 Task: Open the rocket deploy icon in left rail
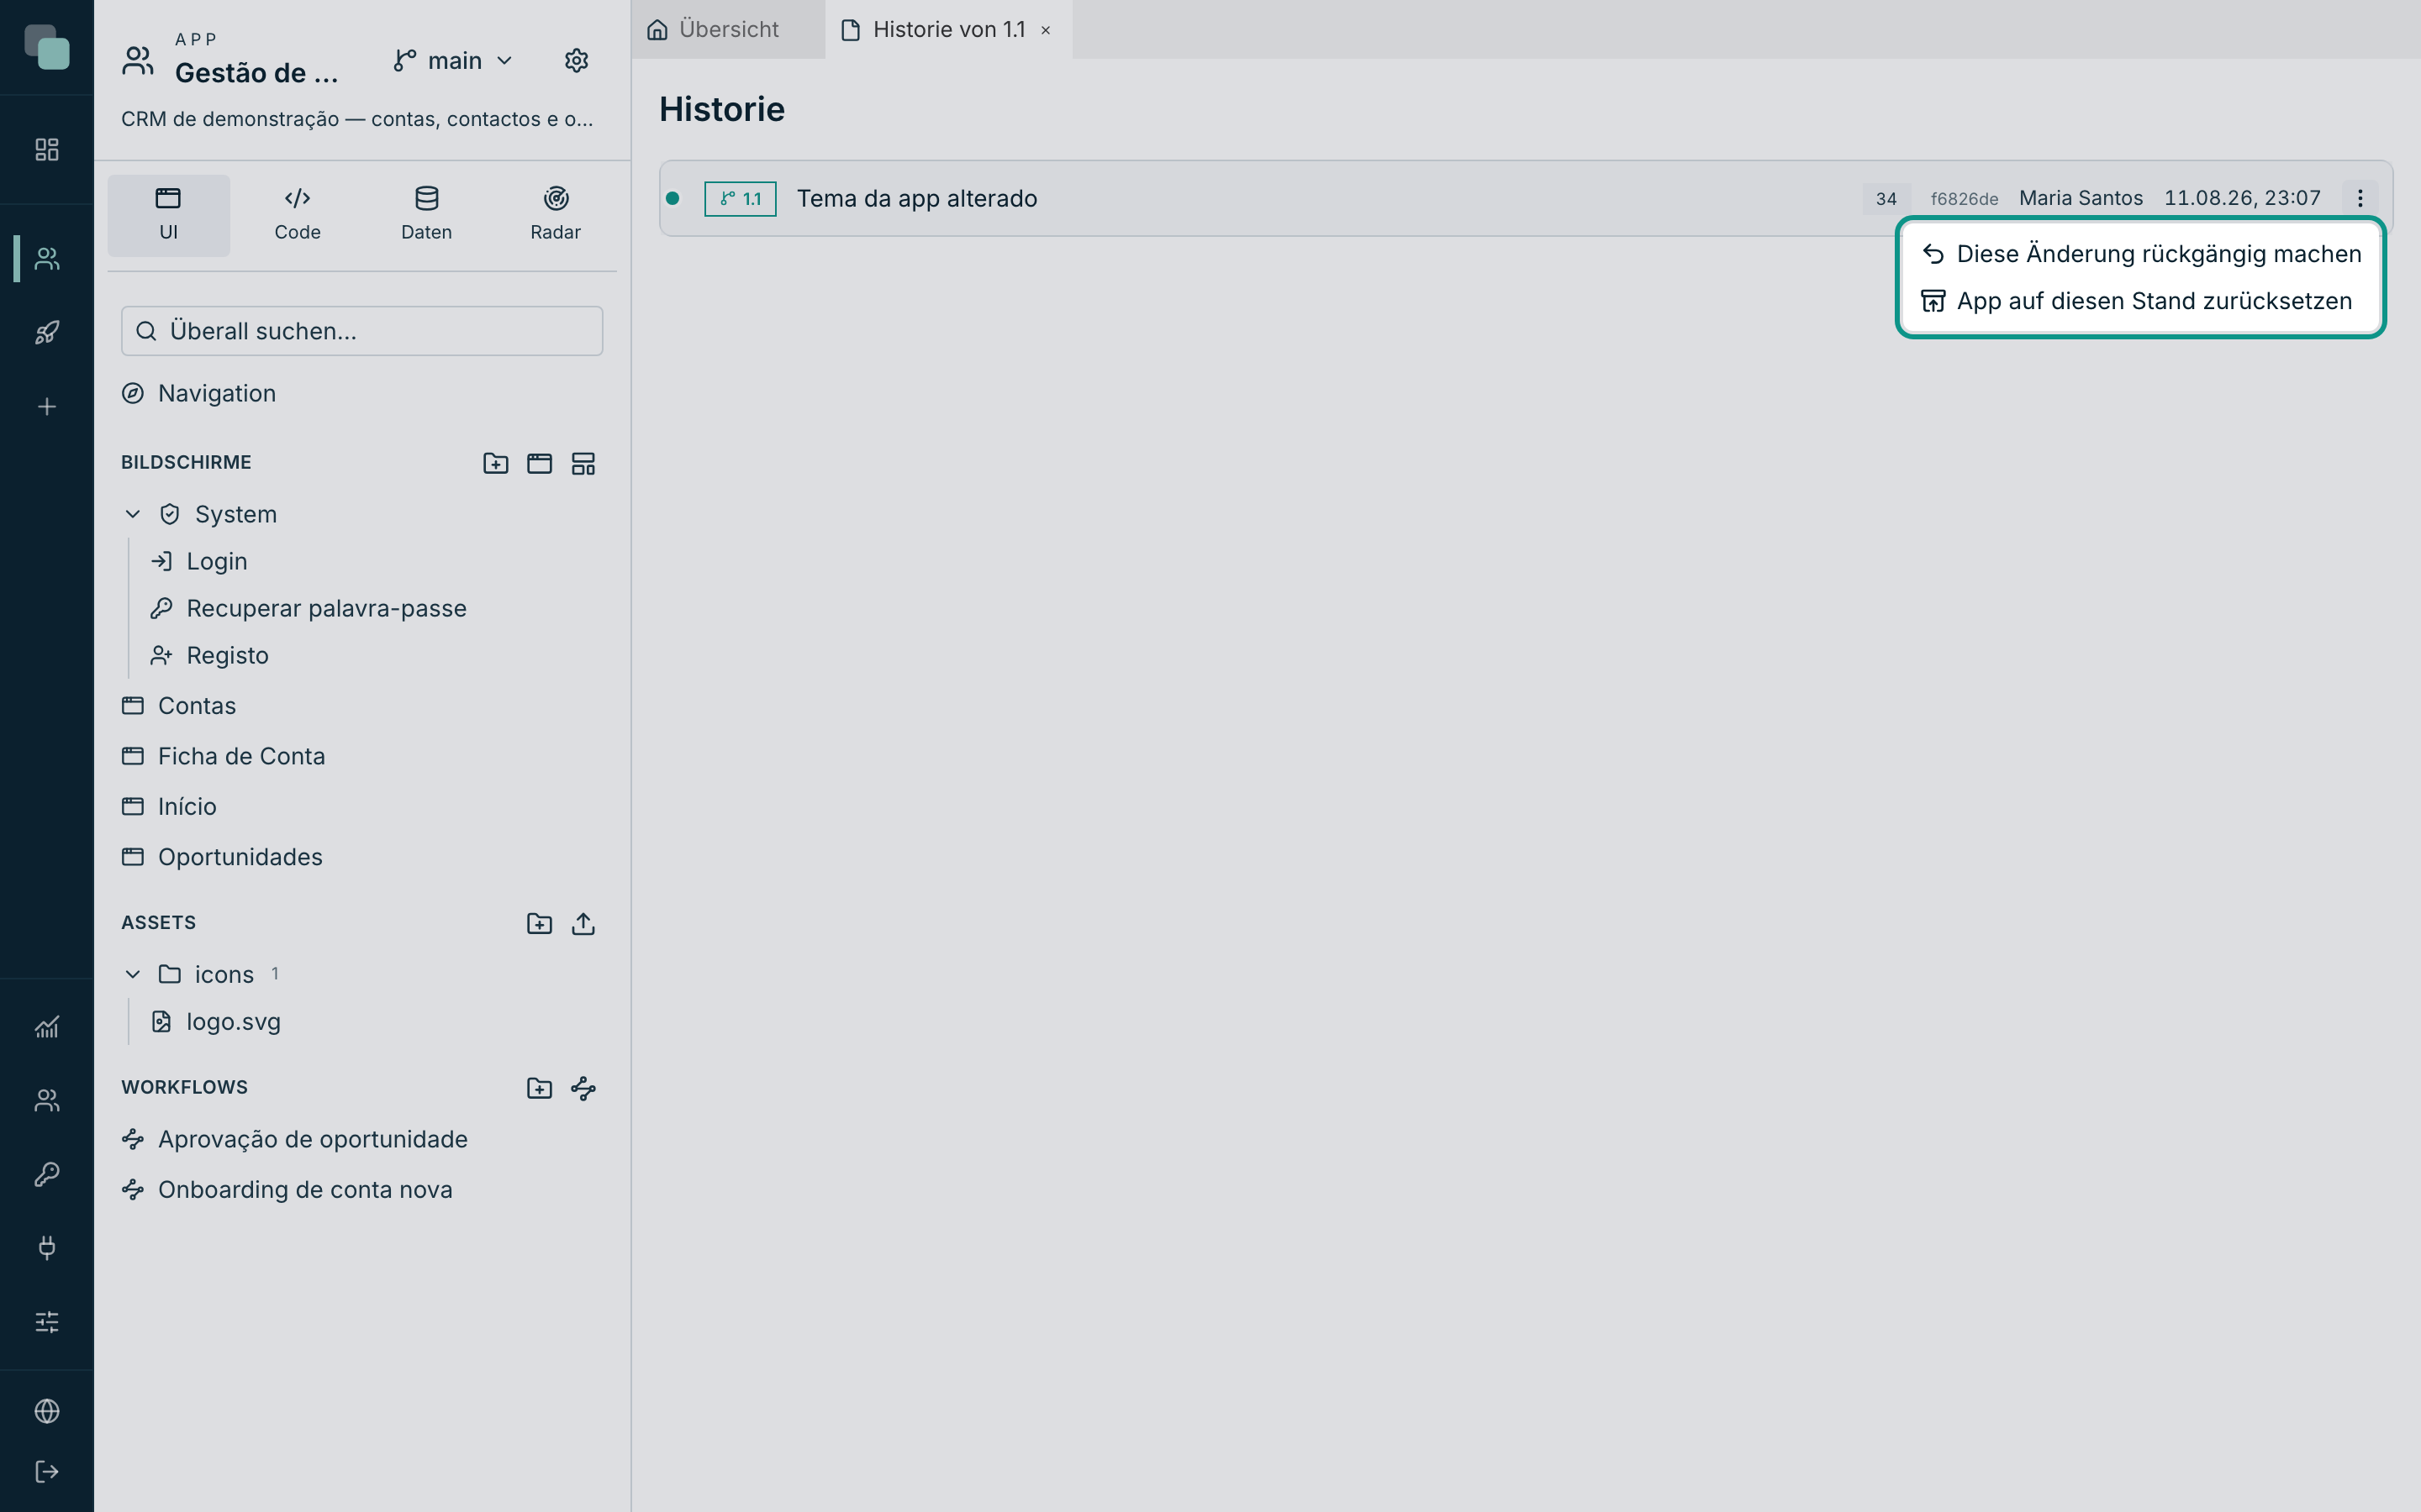pos(47,333)
